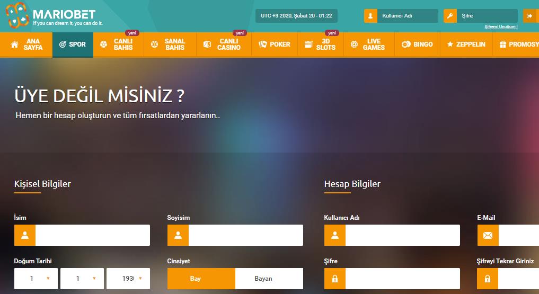Click into the form Şifre password field
Image resolution: width=539 pixels, height=294 pixels.
pos(403,279)
